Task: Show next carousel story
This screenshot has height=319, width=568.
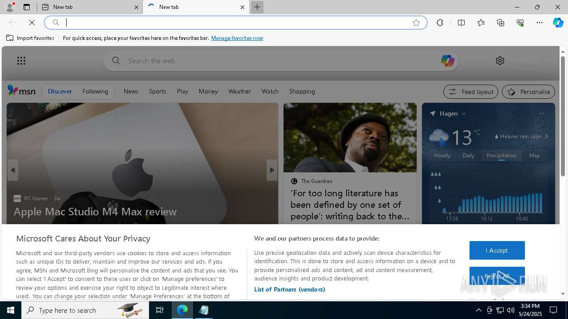Action: tap(272, 170)
